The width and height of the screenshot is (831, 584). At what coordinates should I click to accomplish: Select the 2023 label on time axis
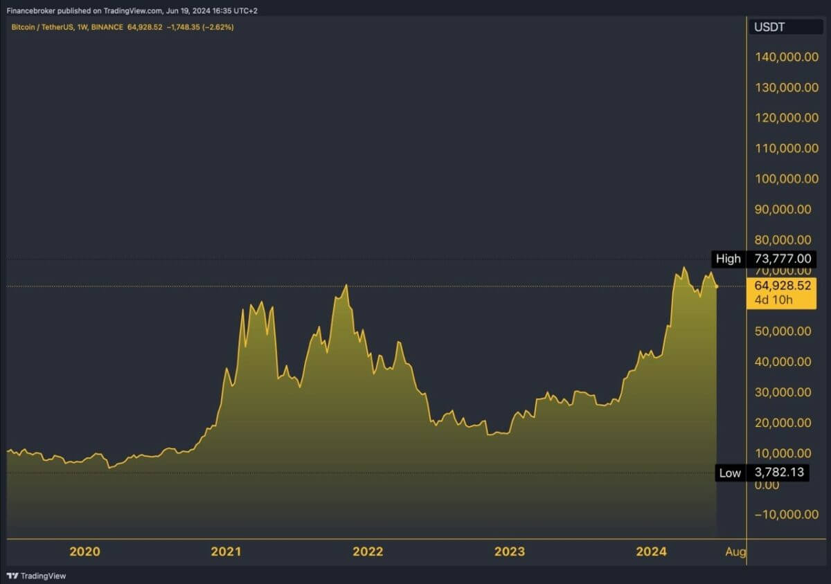[509, 551]
